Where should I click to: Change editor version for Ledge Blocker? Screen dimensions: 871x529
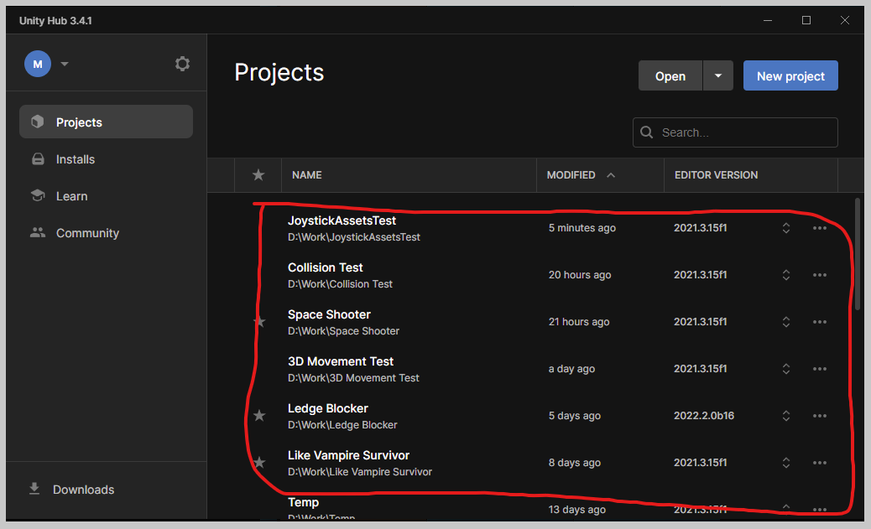click(786, 416)
